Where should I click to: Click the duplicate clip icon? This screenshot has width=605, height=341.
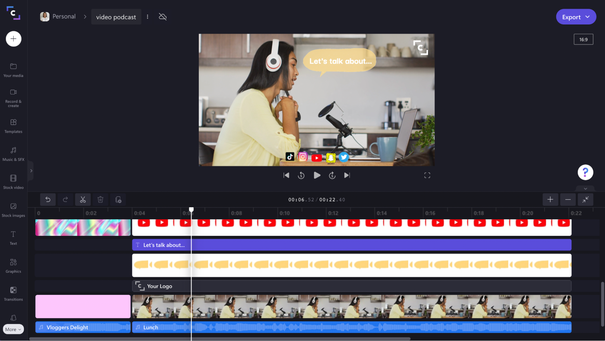point(118,200)
